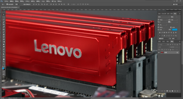Open the anti-aliasing method dropdown
Image resolution: width=183 pixels, height=99 pixels.
pyautogui.click(x=175, y=38)
